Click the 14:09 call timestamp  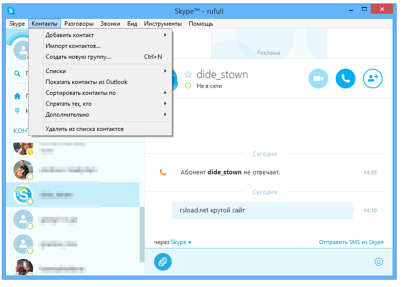[370, 172]
